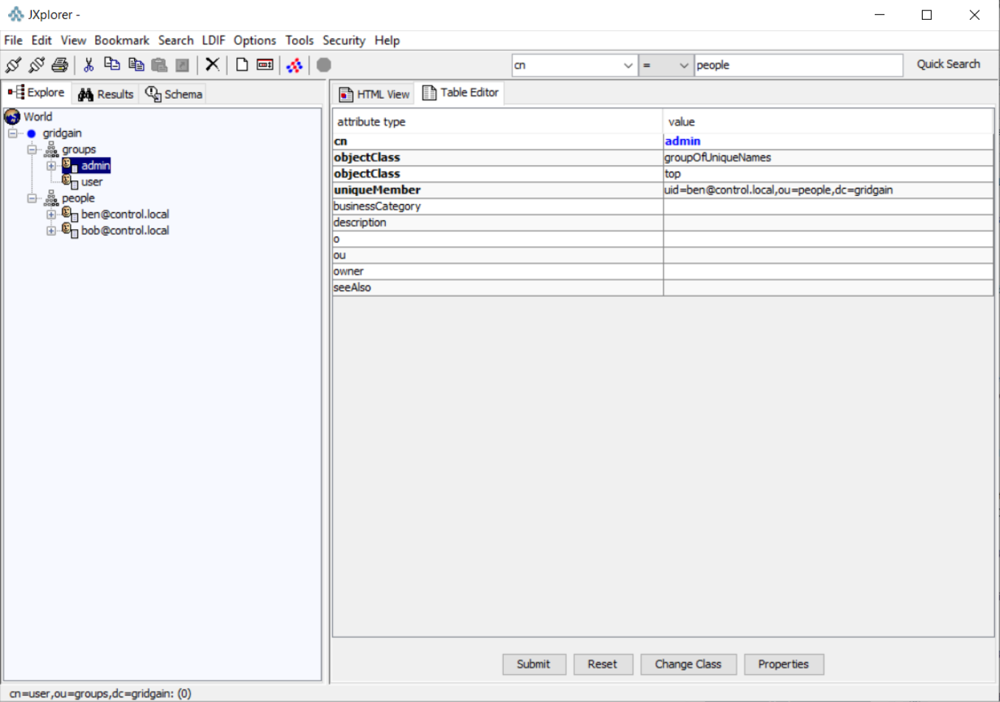Screen dimensions: 1000x702
Task: Click the Delete X icon
Action: [x=213, y=65]
